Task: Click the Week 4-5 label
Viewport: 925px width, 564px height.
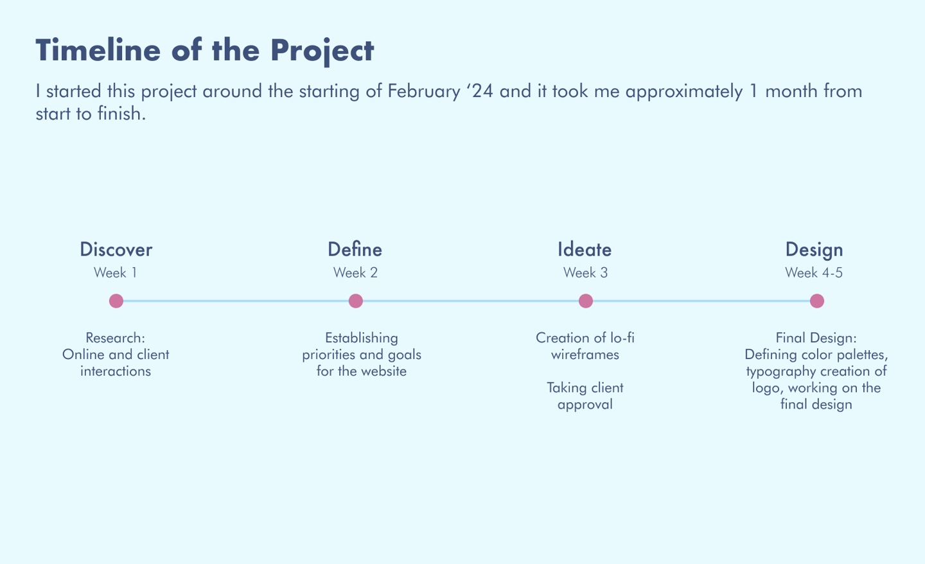Action: tap(814, 272)
